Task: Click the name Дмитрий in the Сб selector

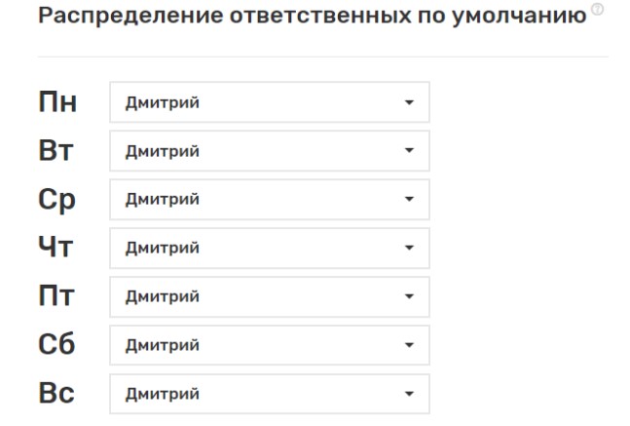Action: click(x=162, y=346)
